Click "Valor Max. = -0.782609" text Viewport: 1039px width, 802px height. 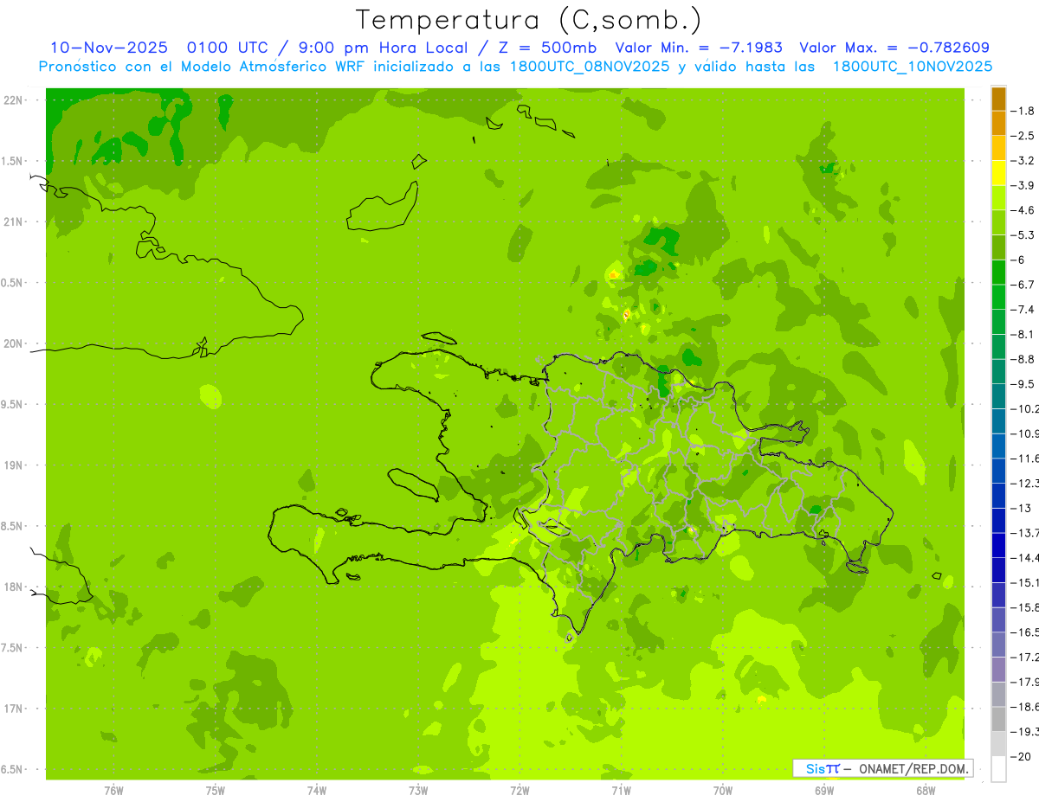pyautogui.click(x=894, y=48)
